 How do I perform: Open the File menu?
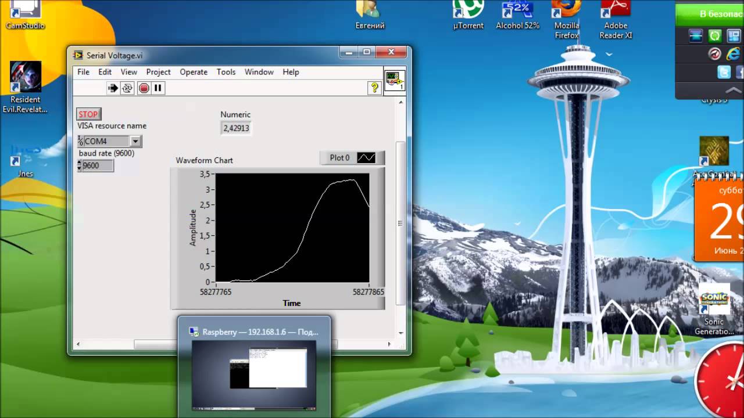tap(84, 72)
